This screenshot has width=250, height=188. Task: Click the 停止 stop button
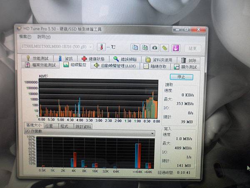(x=181, y=77)
